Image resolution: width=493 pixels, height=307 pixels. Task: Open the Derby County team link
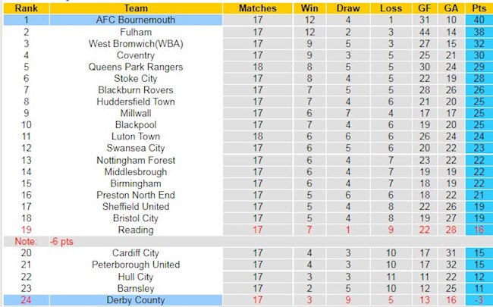136,300
